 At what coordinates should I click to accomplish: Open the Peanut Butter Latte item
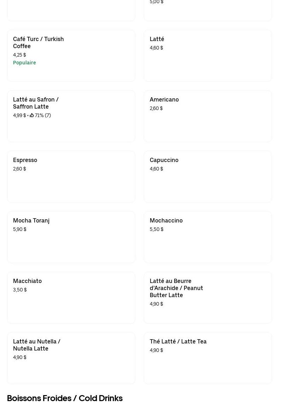point(208,298)
